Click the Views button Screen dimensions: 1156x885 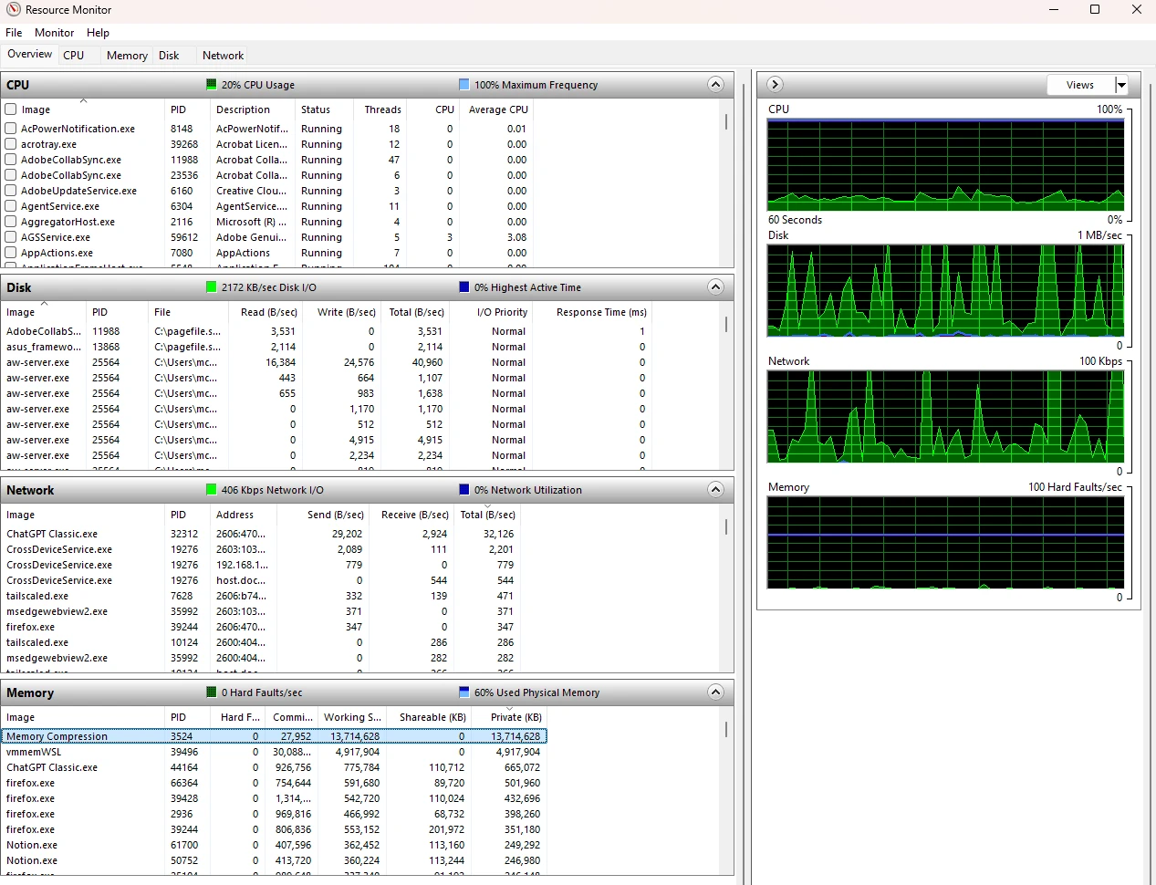click(x=1080, y=85)
